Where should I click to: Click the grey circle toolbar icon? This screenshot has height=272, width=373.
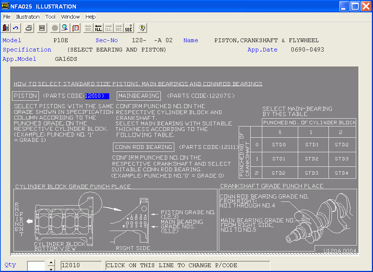tap(55, 28)
